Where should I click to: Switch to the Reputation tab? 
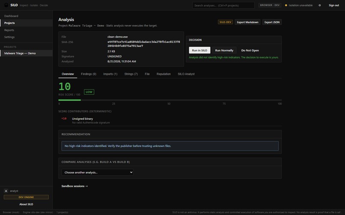(164, 74)
